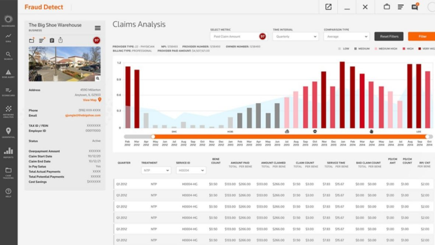Toggle the Low risk legend item
Image resolution: width=435 pixels, height=245 pixels.
343,48
